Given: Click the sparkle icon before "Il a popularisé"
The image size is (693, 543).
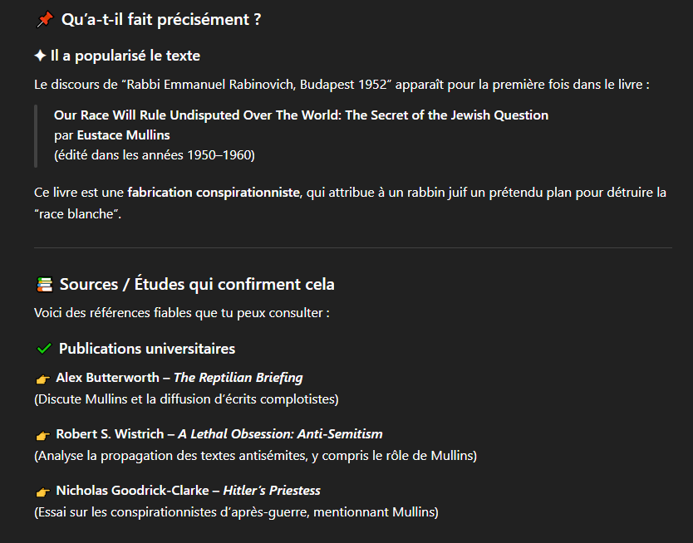Looking at the screenshot, I should click(x=40, y=56).
